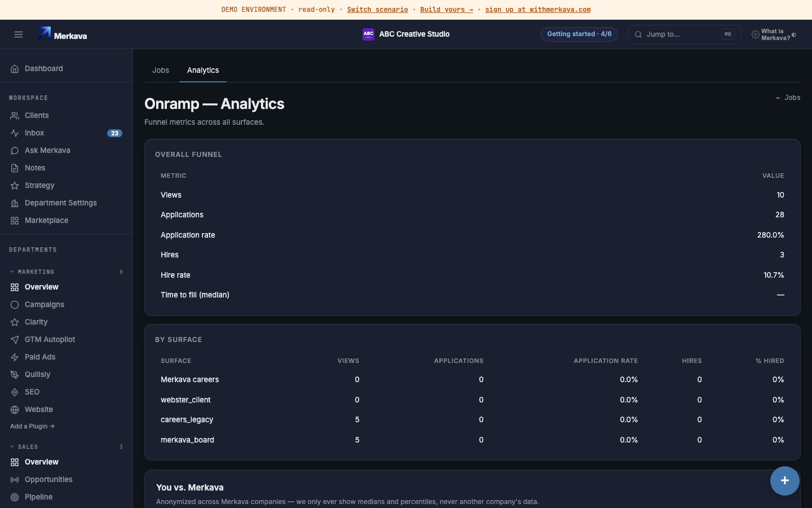Click the What is Merkava? link
This screenshot has height=508, width=812.
775,35
